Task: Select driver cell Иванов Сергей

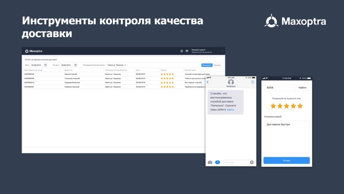Action: click(x=71, y=74)
